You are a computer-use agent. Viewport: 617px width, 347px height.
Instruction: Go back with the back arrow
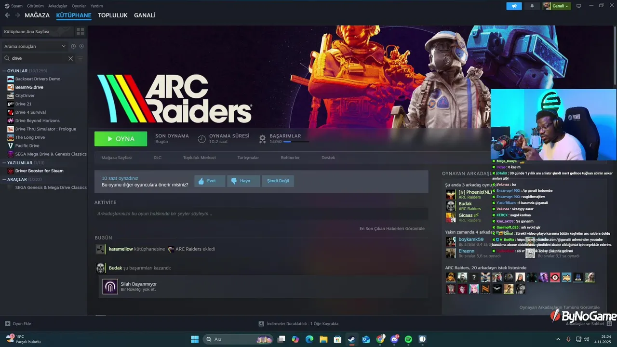(x=7, y=15)
